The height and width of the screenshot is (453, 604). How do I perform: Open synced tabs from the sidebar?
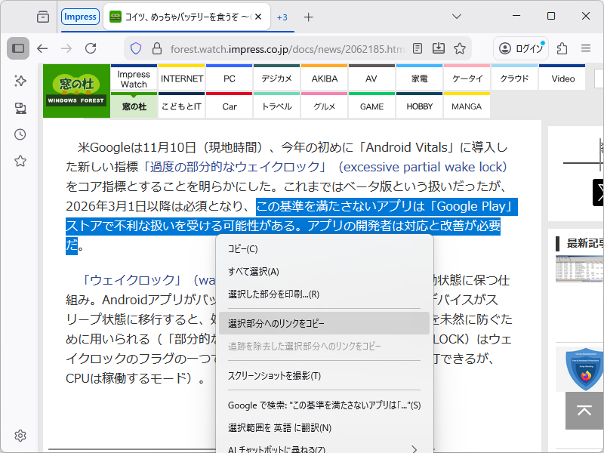pyautogui.click(x=20, y=106)
